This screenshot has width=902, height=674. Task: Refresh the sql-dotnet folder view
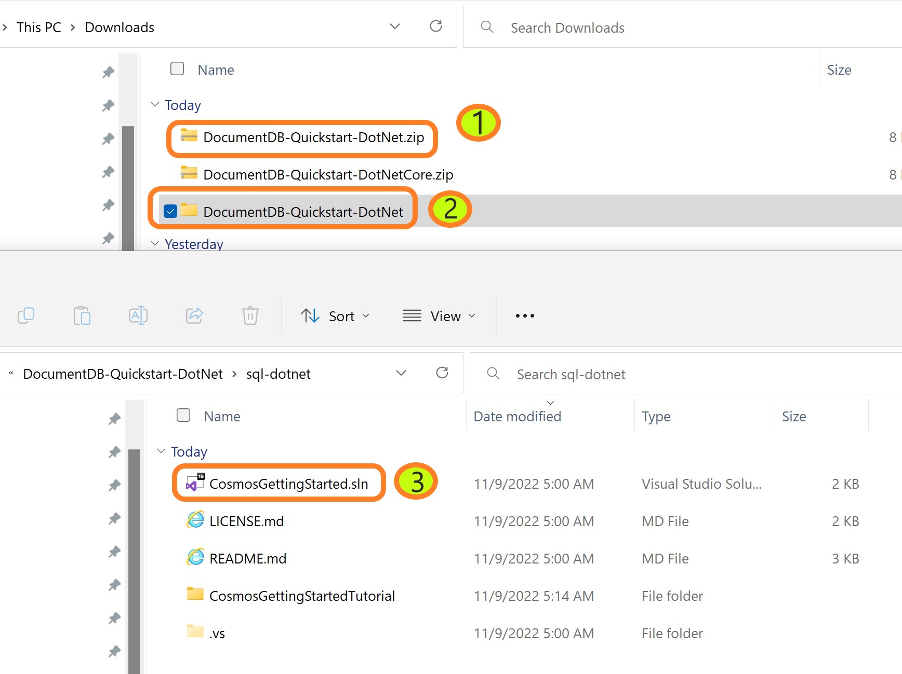pos(442,373)
